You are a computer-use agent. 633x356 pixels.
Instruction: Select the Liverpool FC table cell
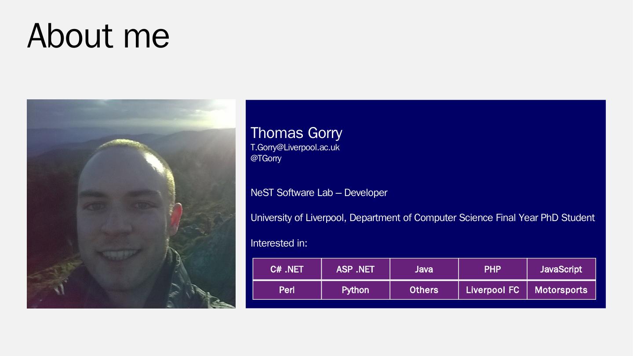click(x=493, y=290)
